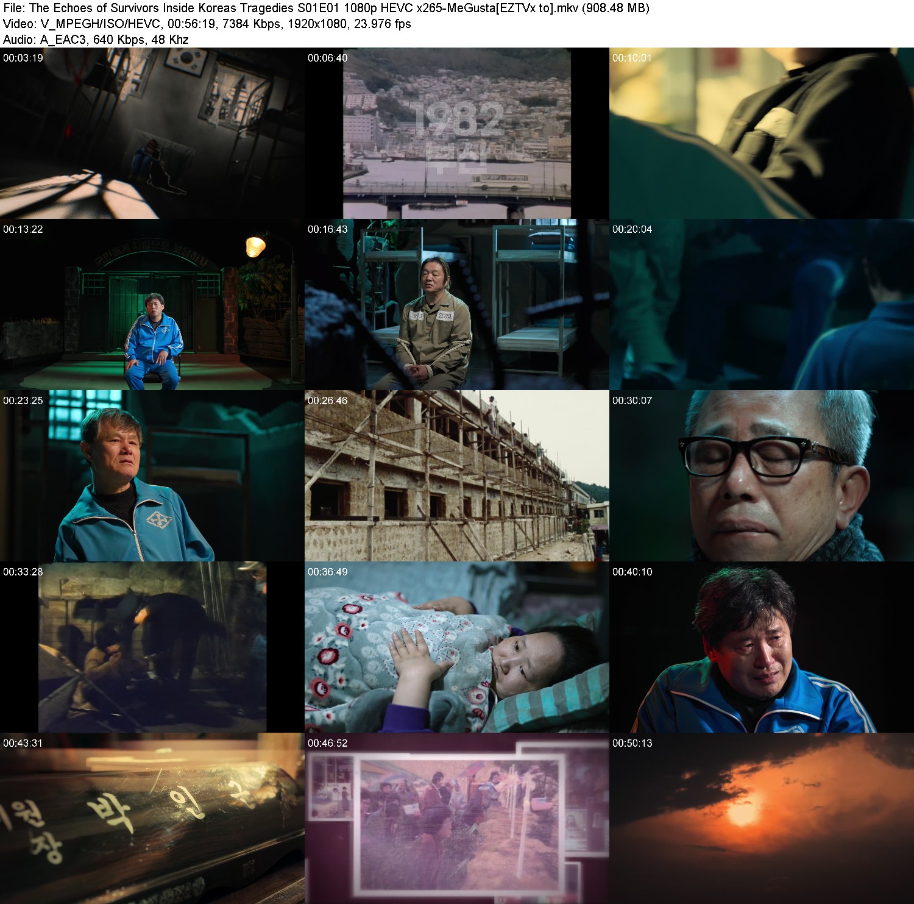Click the resolution value "1920x1080"
The width and height of the screenshot is (914, 904).
coord(316,24)
